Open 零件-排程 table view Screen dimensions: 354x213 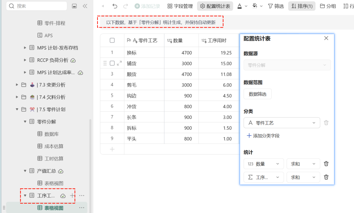(51, 23)
